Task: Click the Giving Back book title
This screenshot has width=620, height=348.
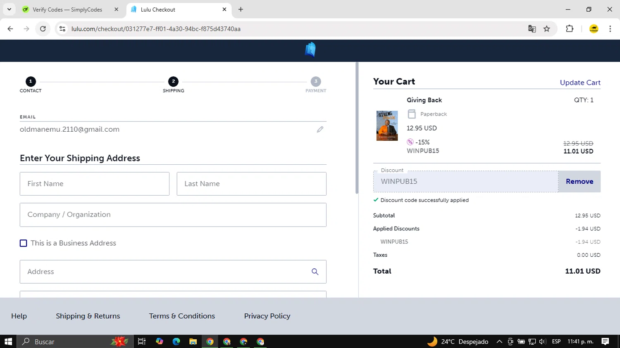Action: click(424, 100)
